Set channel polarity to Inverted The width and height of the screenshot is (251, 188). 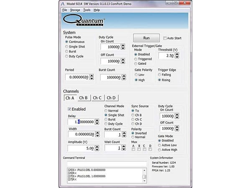133,133
